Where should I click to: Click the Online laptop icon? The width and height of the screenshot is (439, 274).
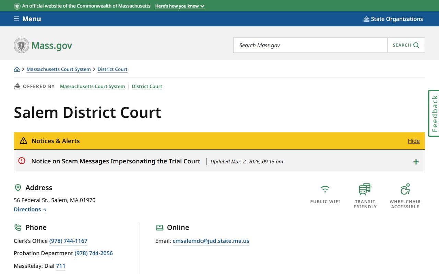click(159, 227)
